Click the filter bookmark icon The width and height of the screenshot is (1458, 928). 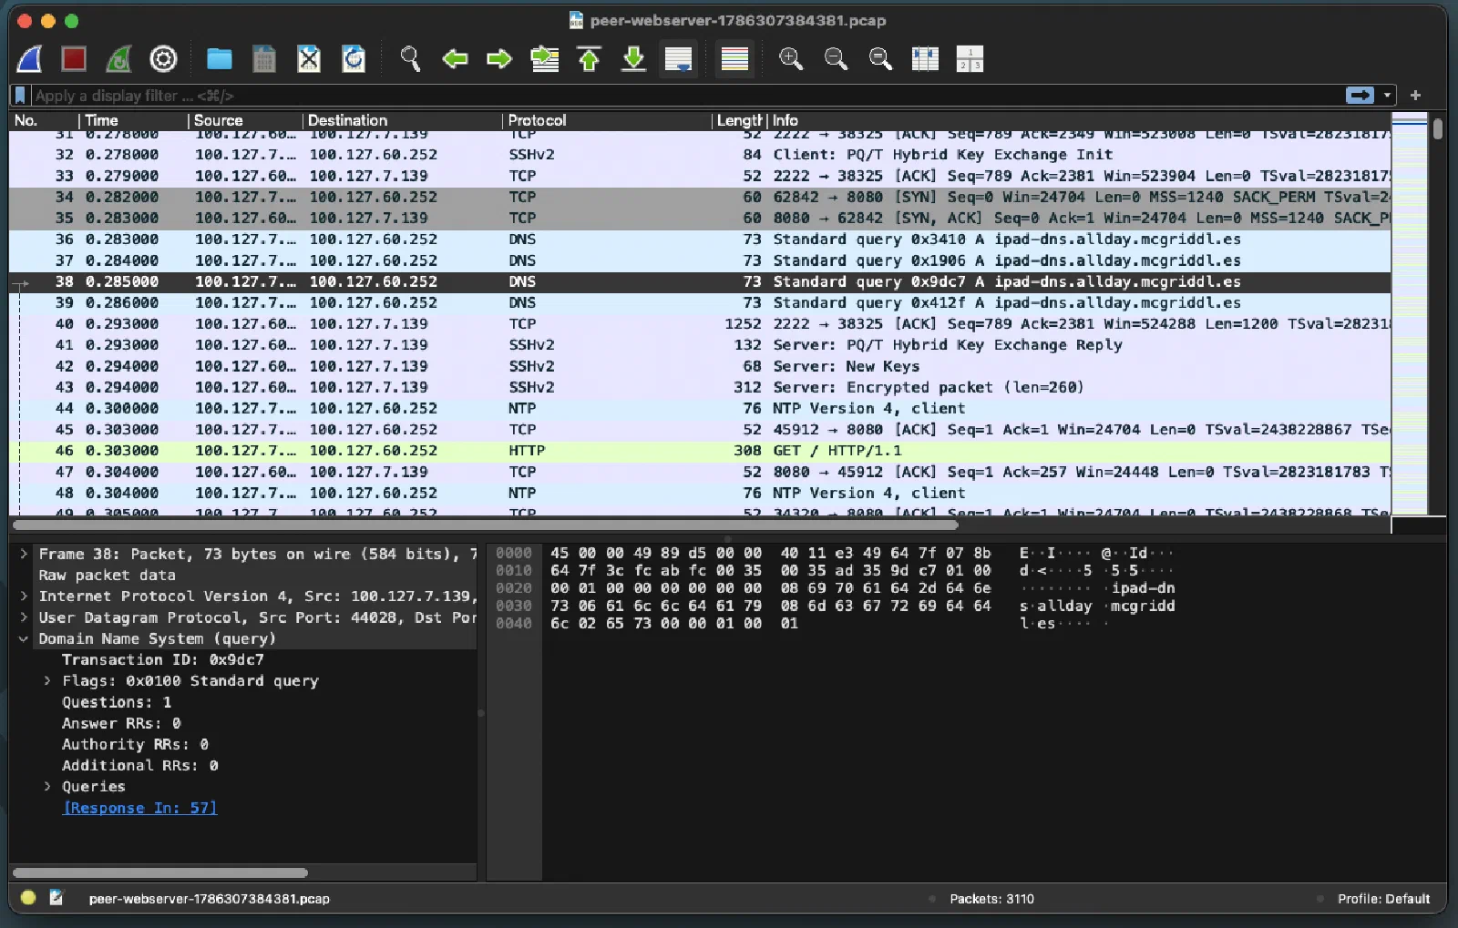pyautogui.click(x=20, y=96)
